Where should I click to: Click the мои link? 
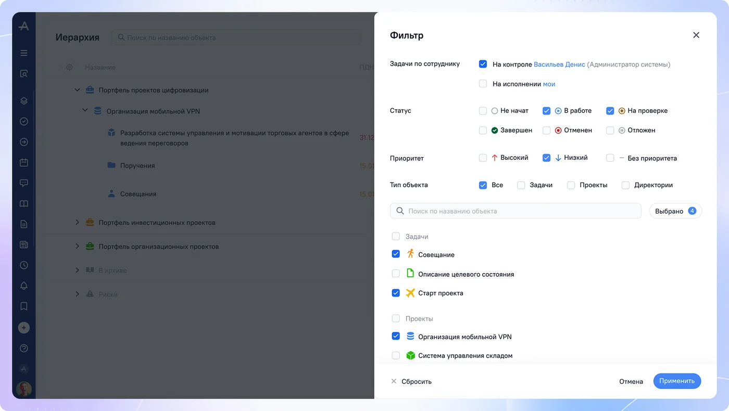click(549, 84)
